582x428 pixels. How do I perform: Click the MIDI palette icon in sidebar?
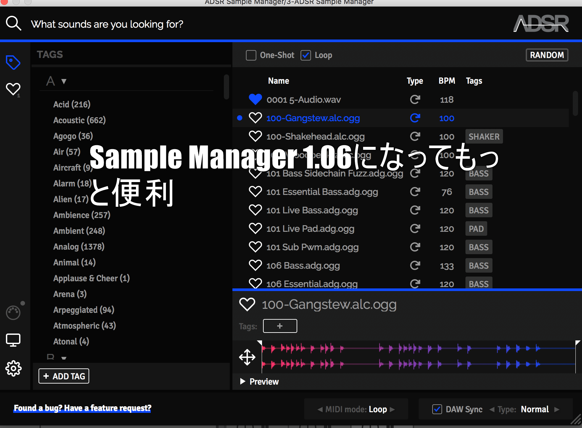pos(13,312)
